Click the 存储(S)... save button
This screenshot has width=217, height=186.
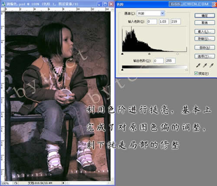204,39
